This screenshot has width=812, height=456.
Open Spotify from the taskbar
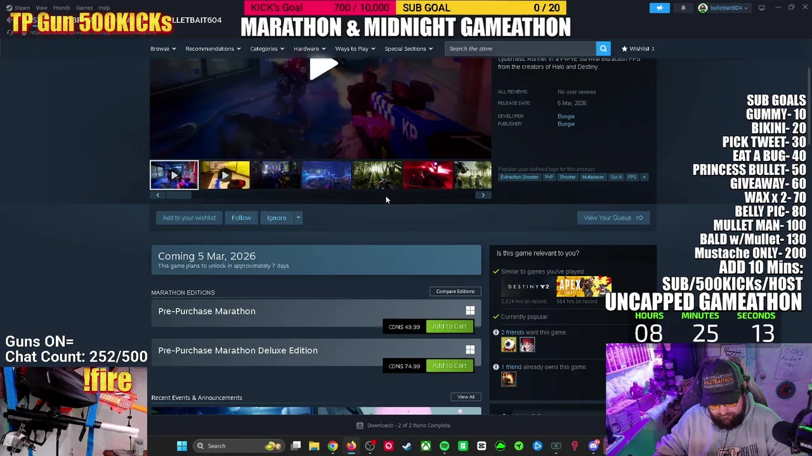coord(444,446)
